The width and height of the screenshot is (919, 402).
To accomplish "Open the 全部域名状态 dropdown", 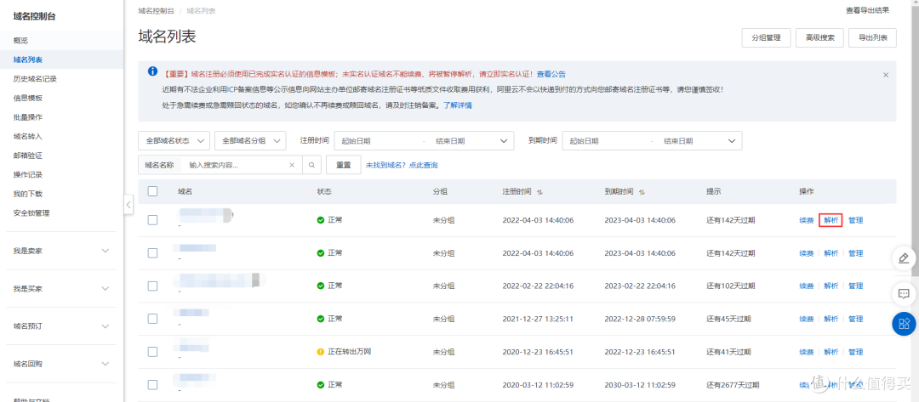I will pyautogui.click(x=174, y=141).
